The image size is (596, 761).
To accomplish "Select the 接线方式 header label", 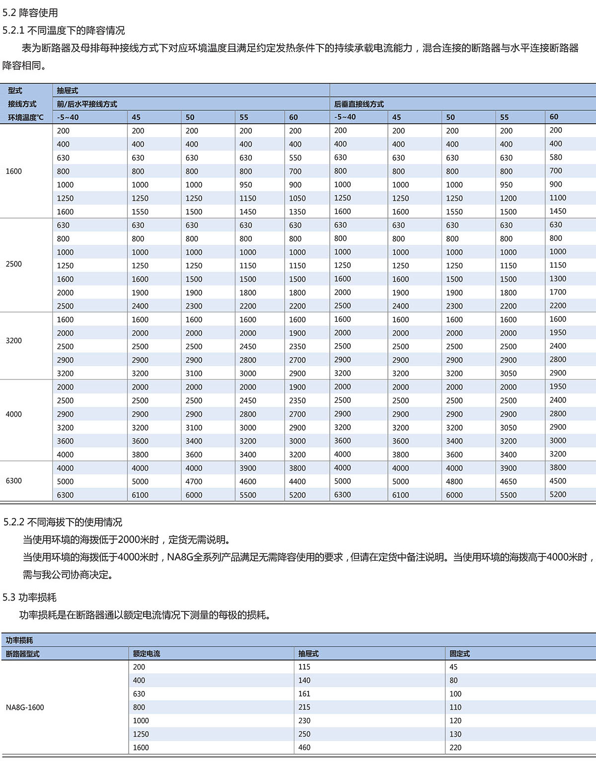I will tap(22, 104).
